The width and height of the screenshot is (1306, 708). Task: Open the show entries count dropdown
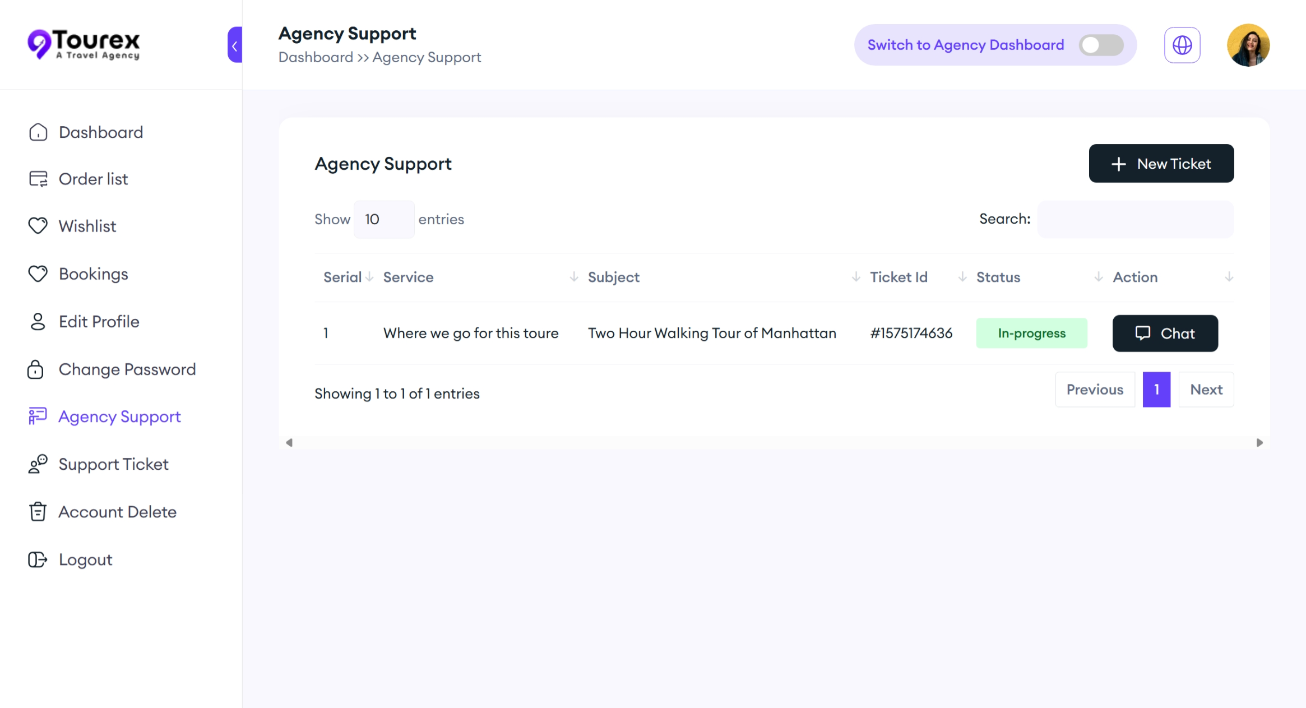pos(383,219)
